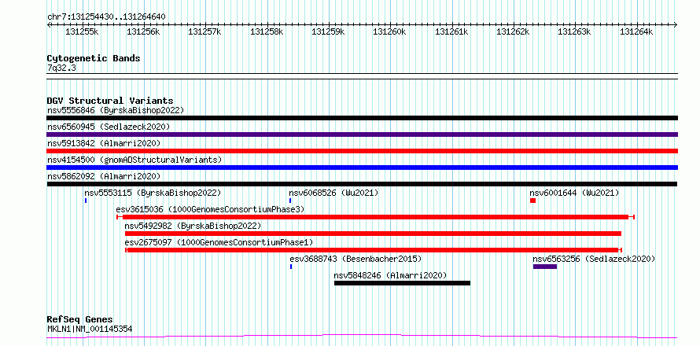
Task: Click the nsv5913842 red variant bar
Action: tap(362, 151)
